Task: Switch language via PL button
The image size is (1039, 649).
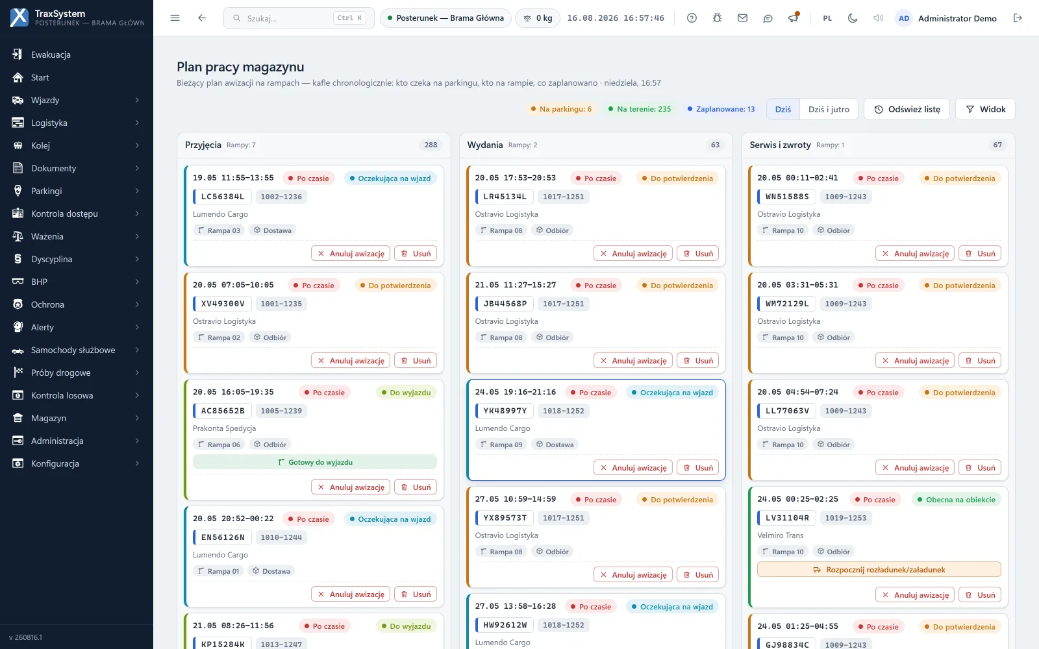Action: click(x=827, y=18)
